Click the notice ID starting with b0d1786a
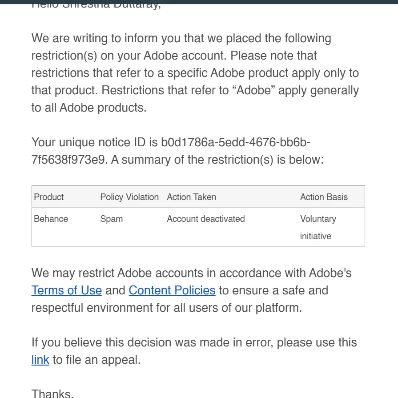The height and width of the screenshot is (398, 398). tap(236, 143)
